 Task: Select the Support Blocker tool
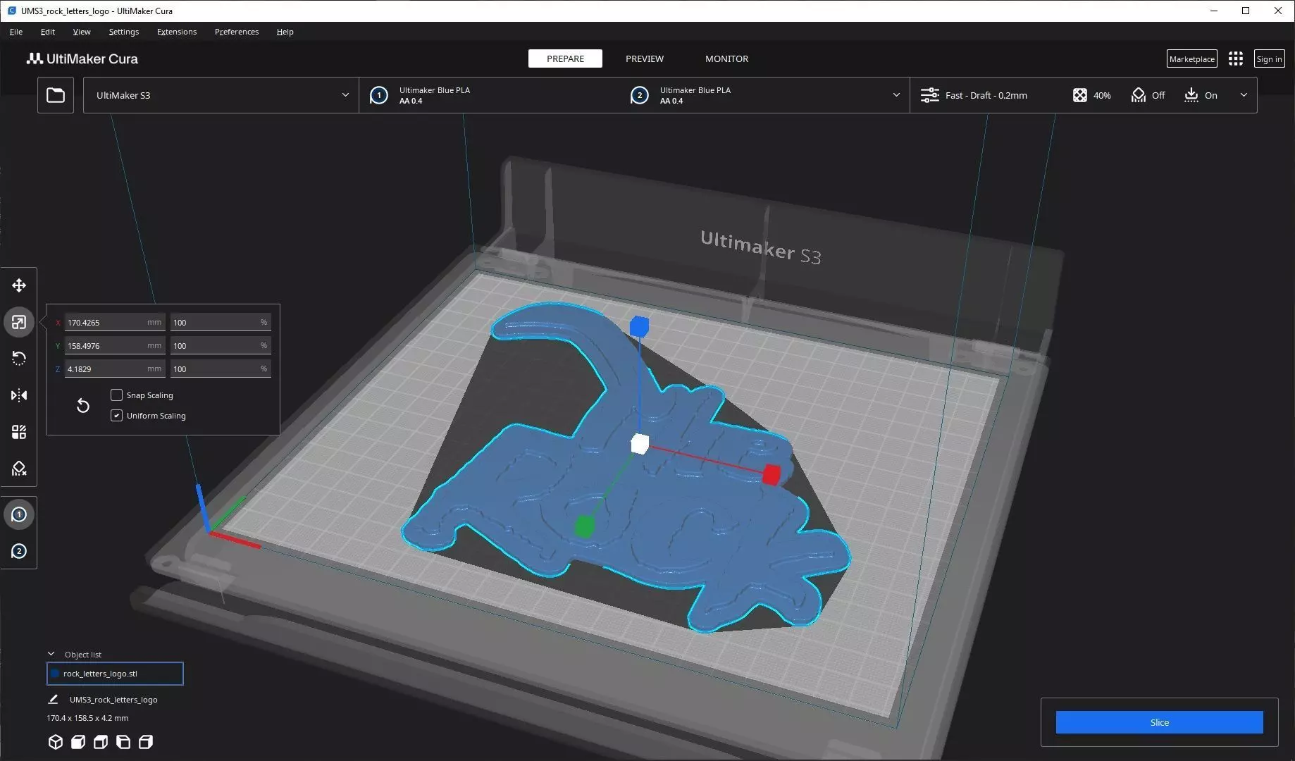pyautogui.click(x=19, y=469)
